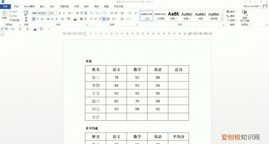Apply strikethrough abc formatting

tap(48, 19)
